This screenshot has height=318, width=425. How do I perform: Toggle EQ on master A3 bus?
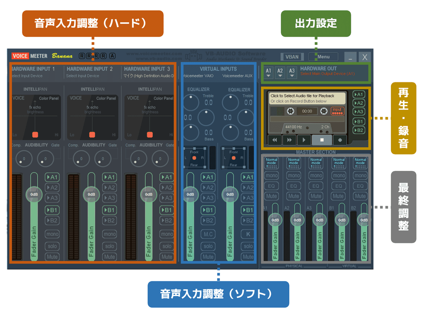(316, 186)
